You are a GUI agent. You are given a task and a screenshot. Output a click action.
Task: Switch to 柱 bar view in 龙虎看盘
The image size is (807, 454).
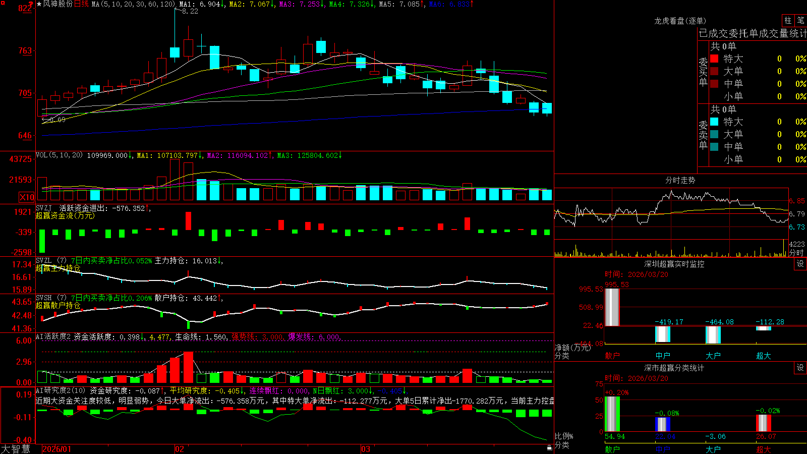pos(788,20)
